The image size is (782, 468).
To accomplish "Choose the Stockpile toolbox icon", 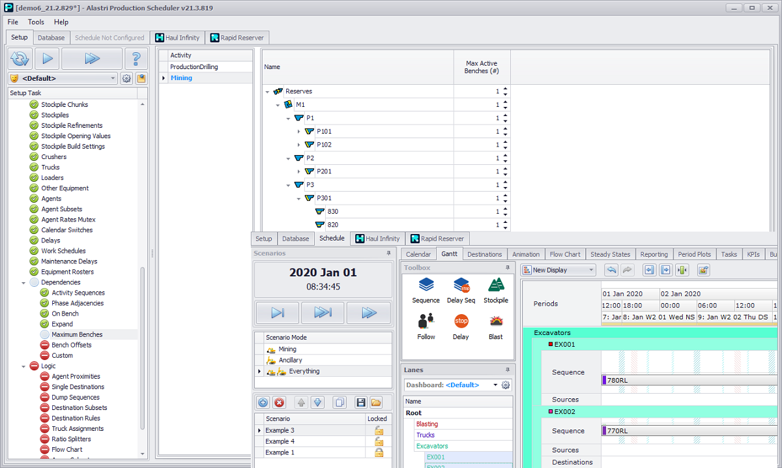I will (496, 285).
